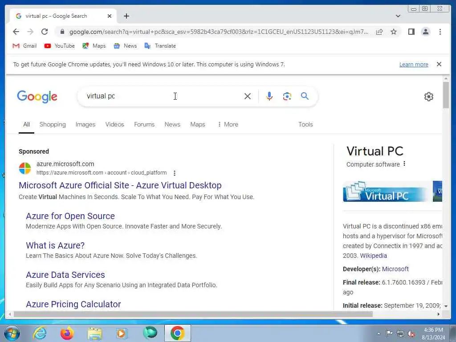Open the network tray icon

click(x=400, y=334)
